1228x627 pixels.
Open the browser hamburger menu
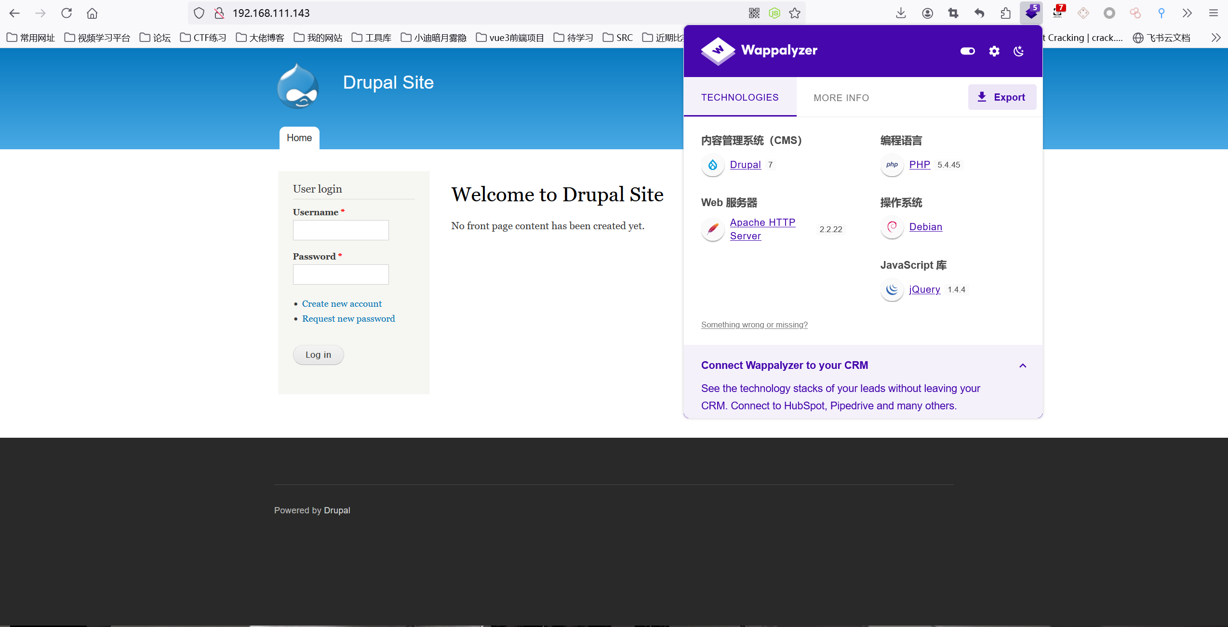(x=1213, y=13)
